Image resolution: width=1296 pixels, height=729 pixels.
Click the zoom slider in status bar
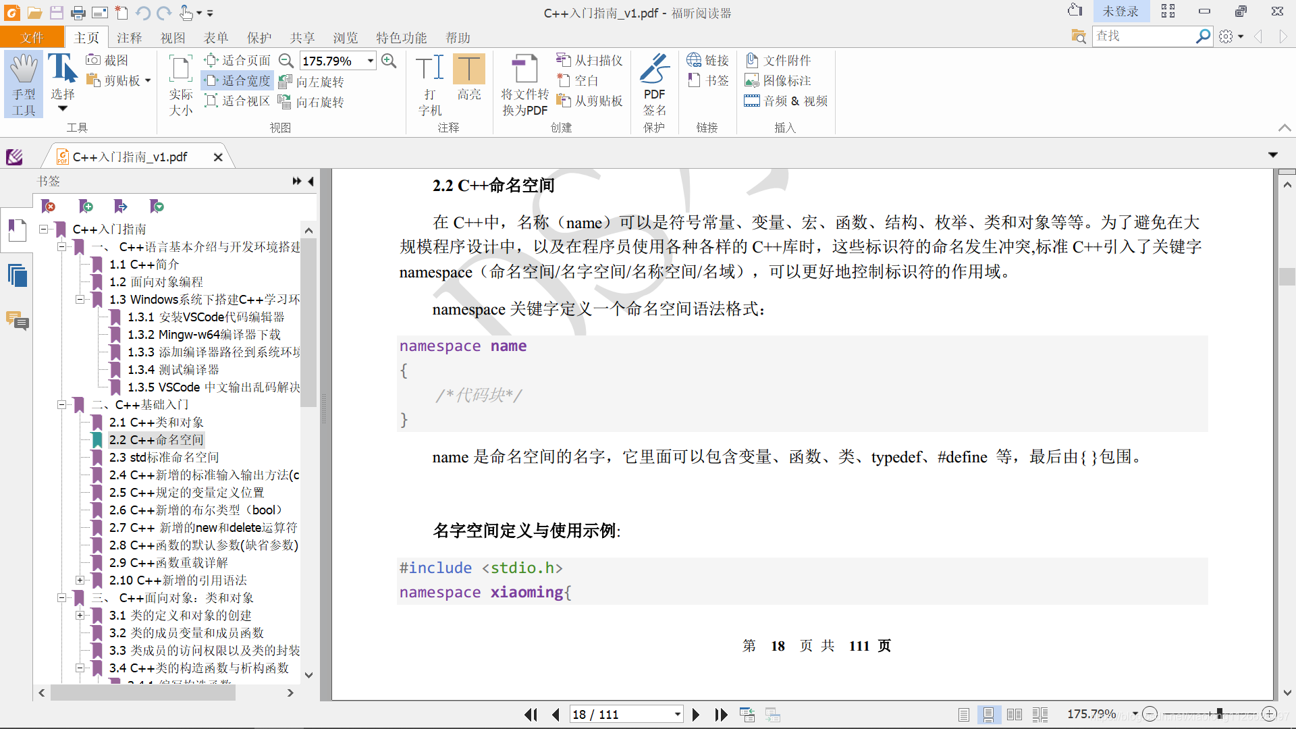[x=1219, y=714]
